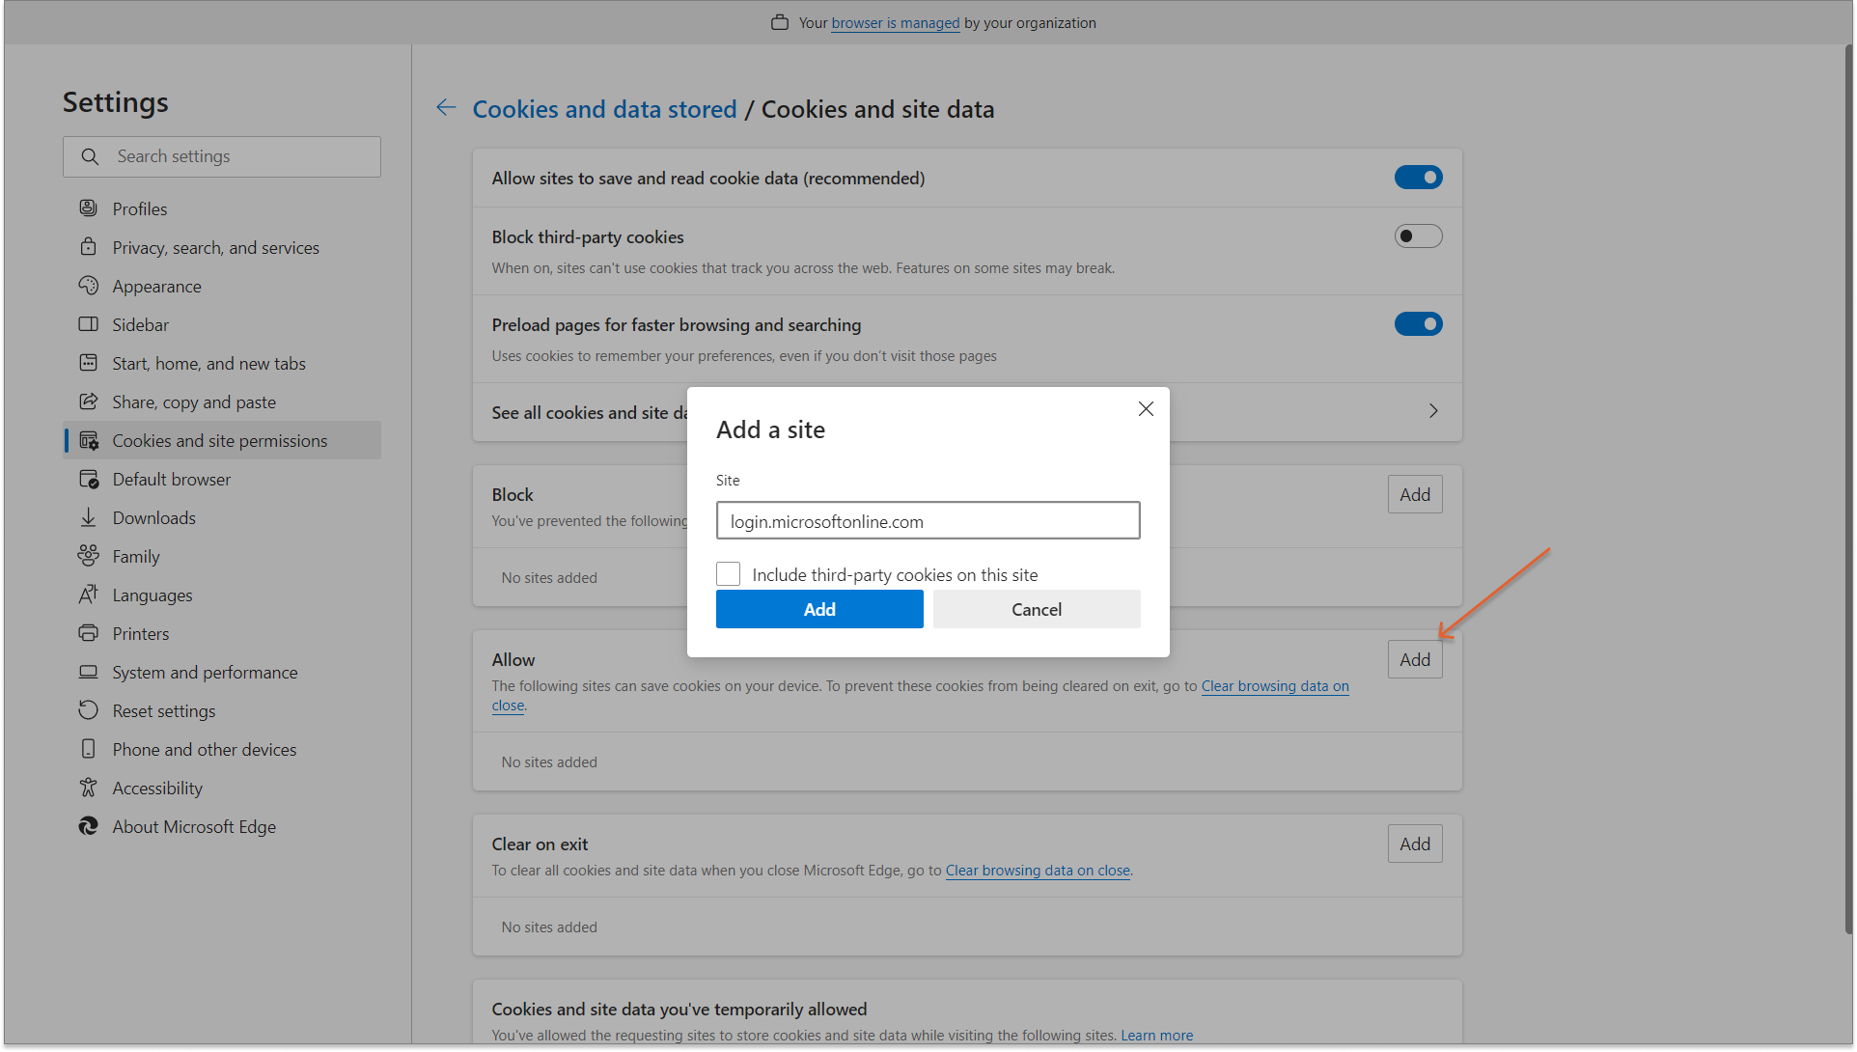Click the back arrow beside Cookies and data stored
The height and width of the screenshot is (1052, 1857).
(x=446, y=108)
